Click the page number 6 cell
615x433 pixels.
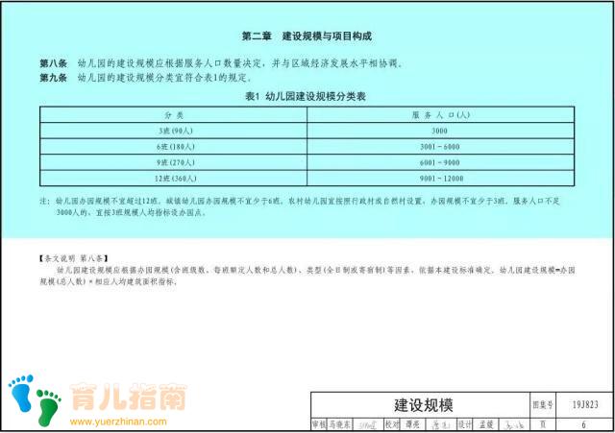coord(583,423)
